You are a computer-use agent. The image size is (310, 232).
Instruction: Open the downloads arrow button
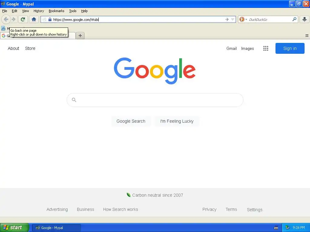[305, 19]
